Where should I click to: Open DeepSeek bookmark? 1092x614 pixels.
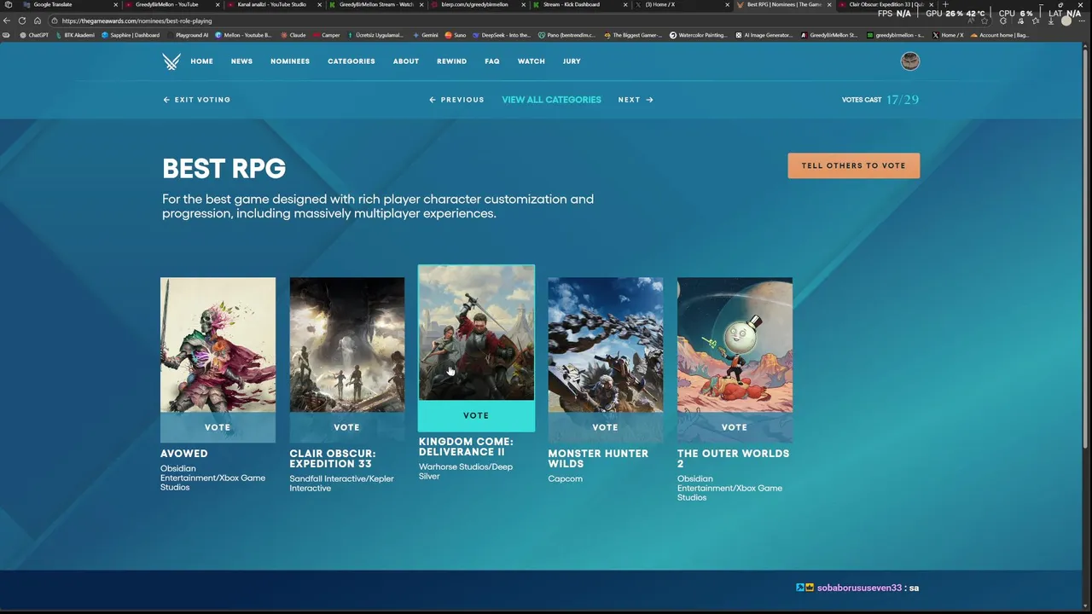pyautogui.click(x=502, y=35)
